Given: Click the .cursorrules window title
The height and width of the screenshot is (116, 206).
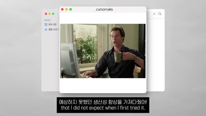Looking at the screenshot, I should (x=104, y=9).
